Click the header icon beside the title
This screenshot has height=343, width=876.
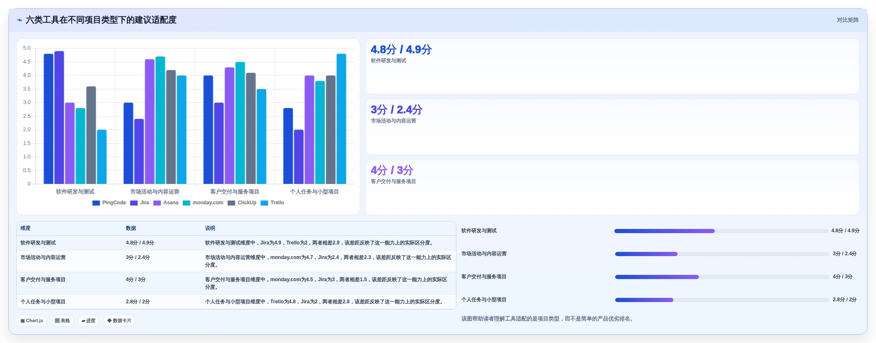(20, 20)
